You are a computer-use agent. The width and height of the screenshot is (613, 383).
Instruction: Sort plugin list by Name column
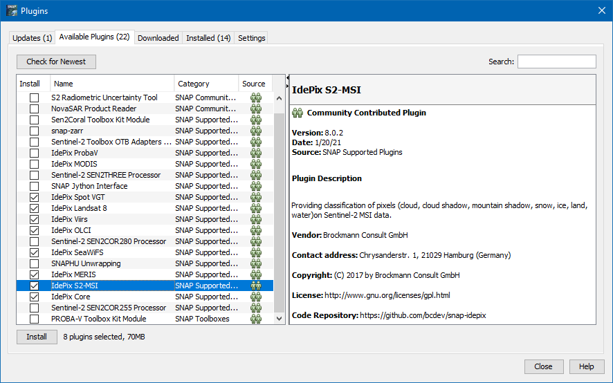pyautogui.click(x=112, y=84)
